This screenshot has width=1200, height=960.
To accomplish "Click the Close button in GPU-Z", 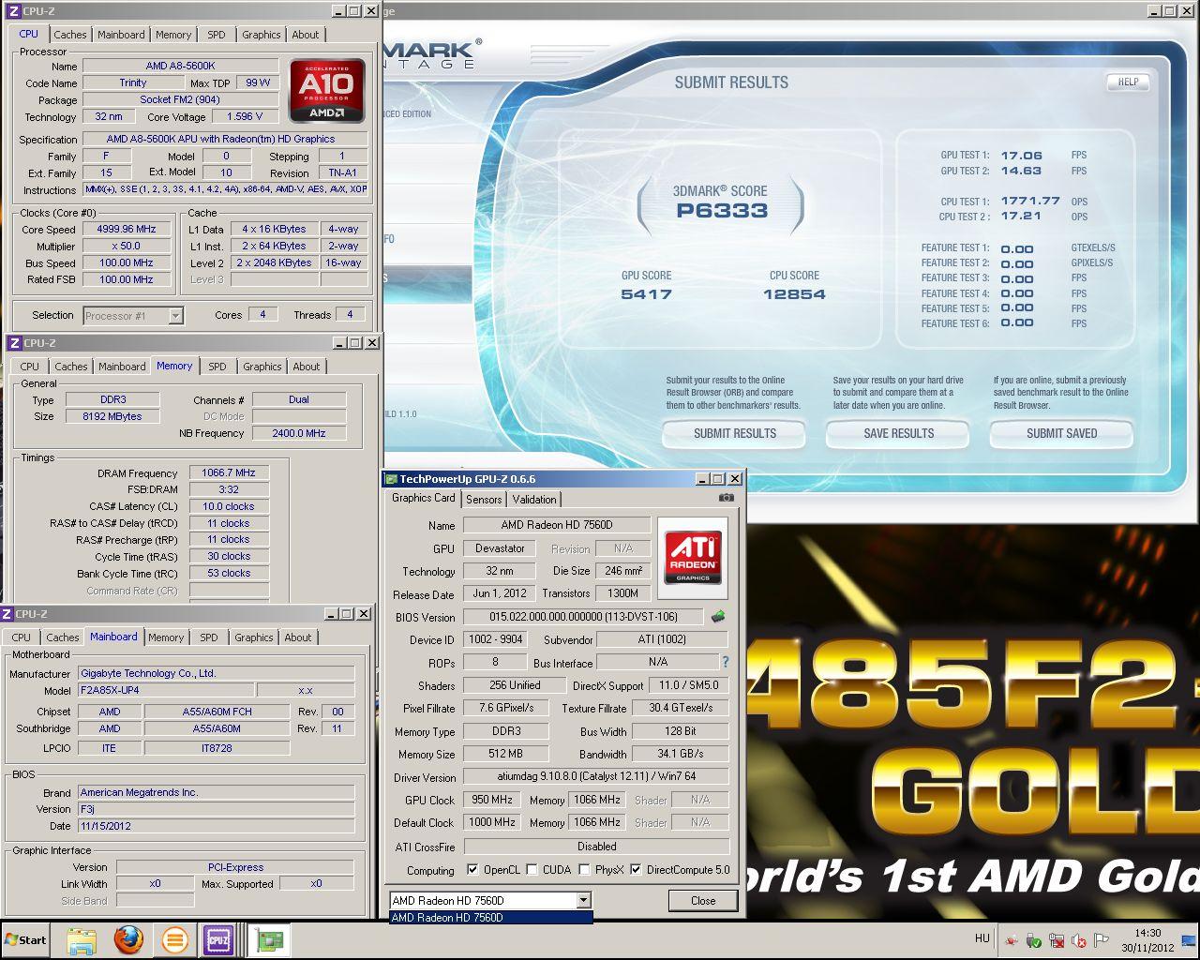I will tap(703, 900).
